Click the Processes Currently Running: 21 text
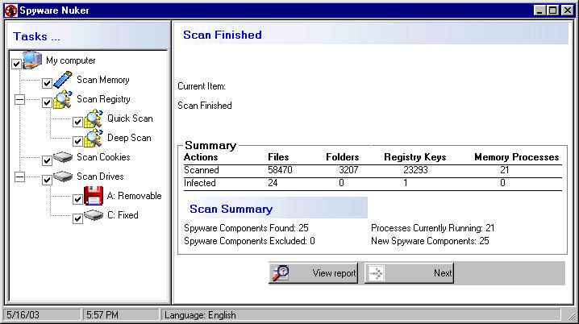This screenshot has width=579, height=324. 432,228
